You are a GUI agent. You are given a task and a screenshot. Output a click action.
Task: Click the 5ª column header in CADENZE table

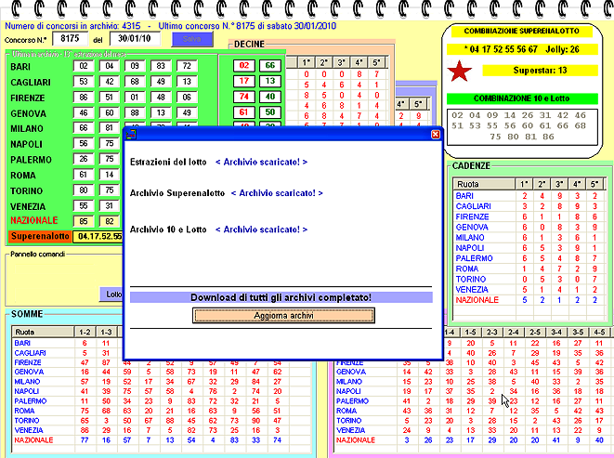[594, 184]
